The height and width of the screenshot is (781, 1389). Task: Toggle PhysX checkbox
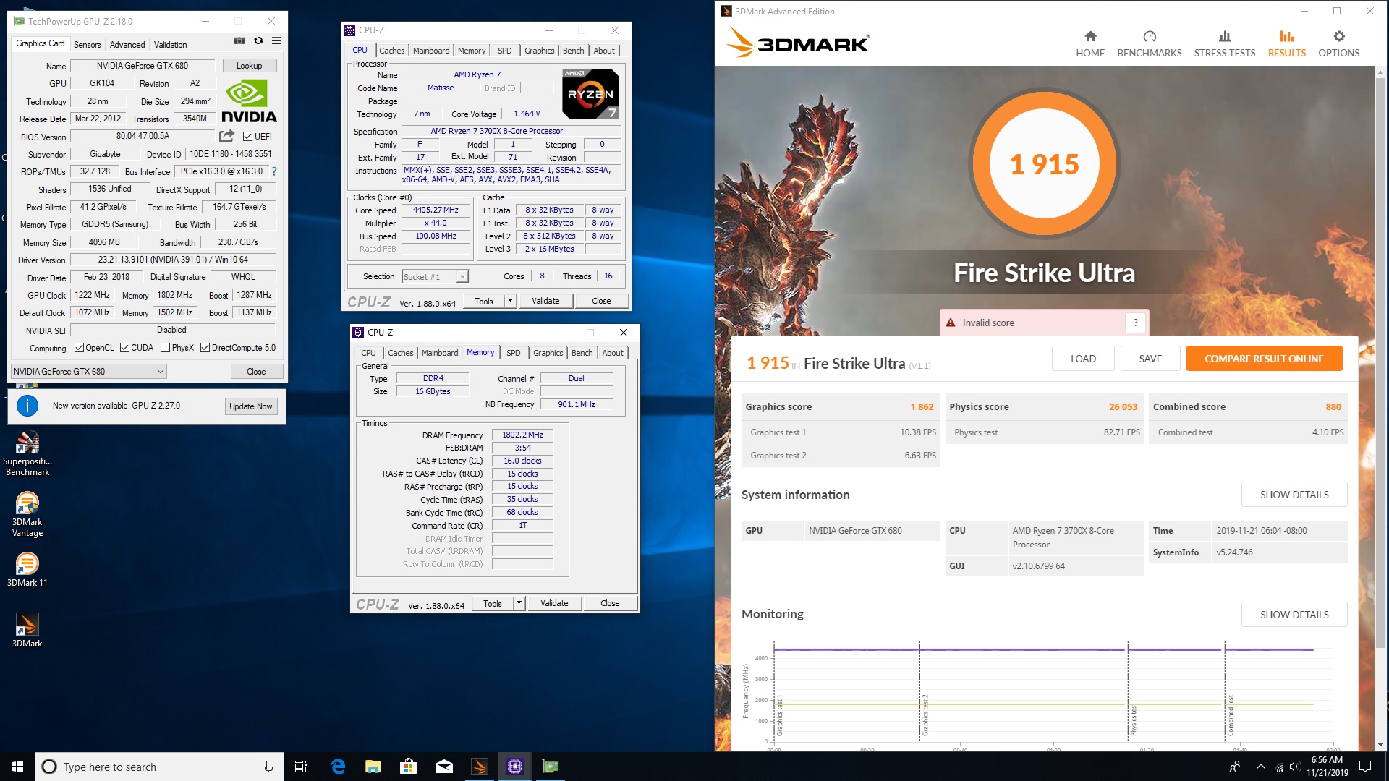tap(165, 348)
